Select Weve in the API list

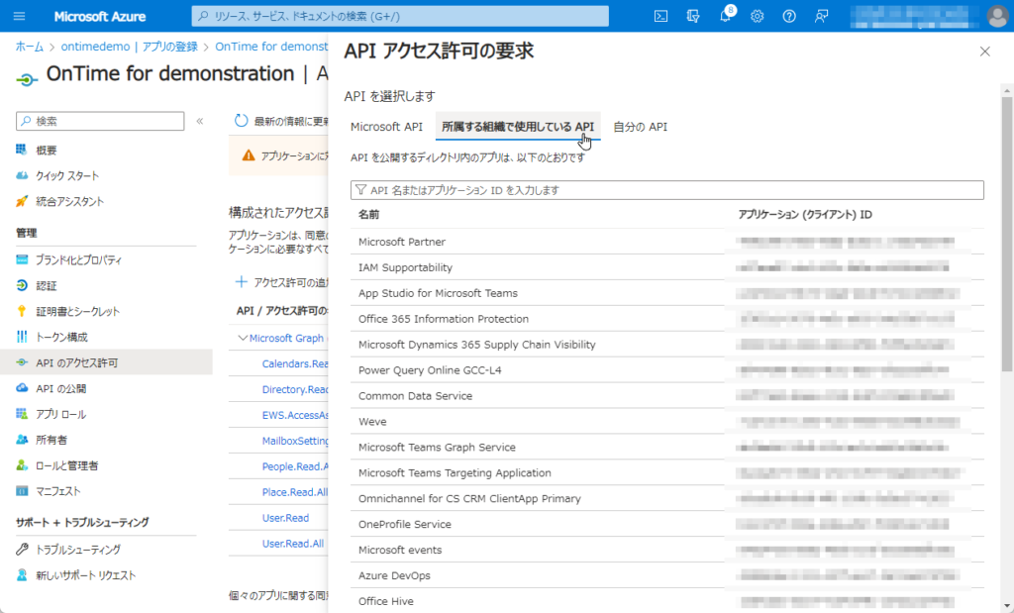coord(667,422)
